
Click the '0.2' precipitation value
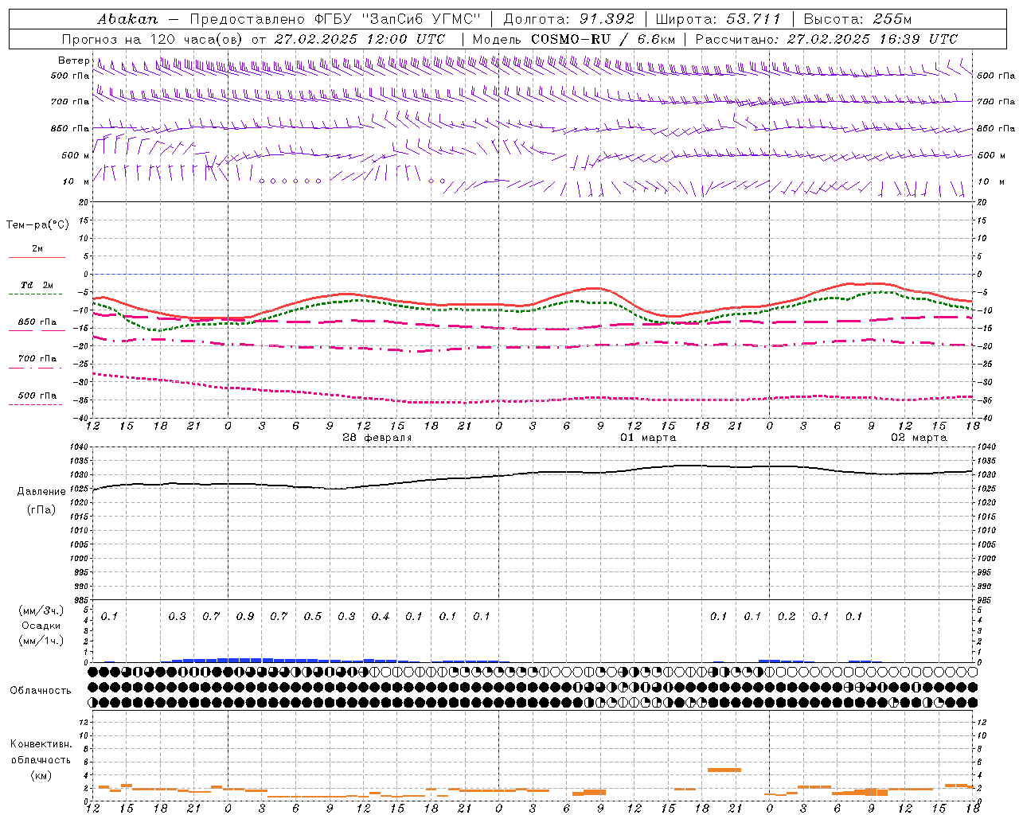[787, 616]
